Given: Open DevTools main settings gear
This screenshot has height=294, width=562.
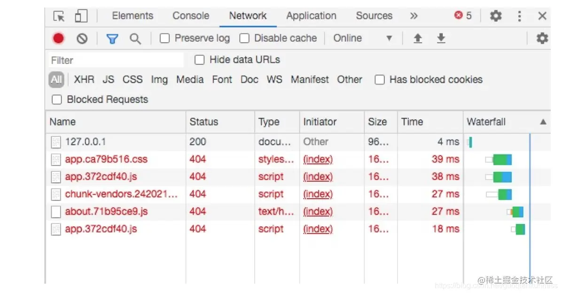Looking at the screenshot, I should click(x=496, y=16).
